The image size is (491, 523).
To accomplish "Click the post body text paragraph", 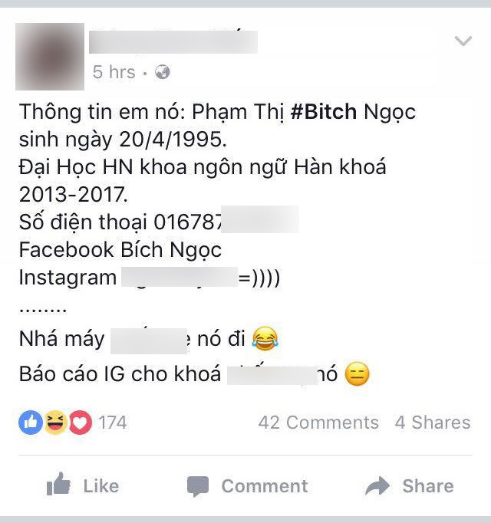I will point(217,243).
